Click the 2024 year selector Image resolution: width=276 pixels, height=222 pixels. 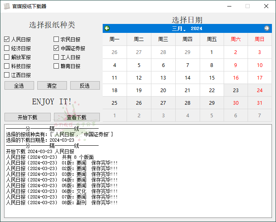(196, 28)
